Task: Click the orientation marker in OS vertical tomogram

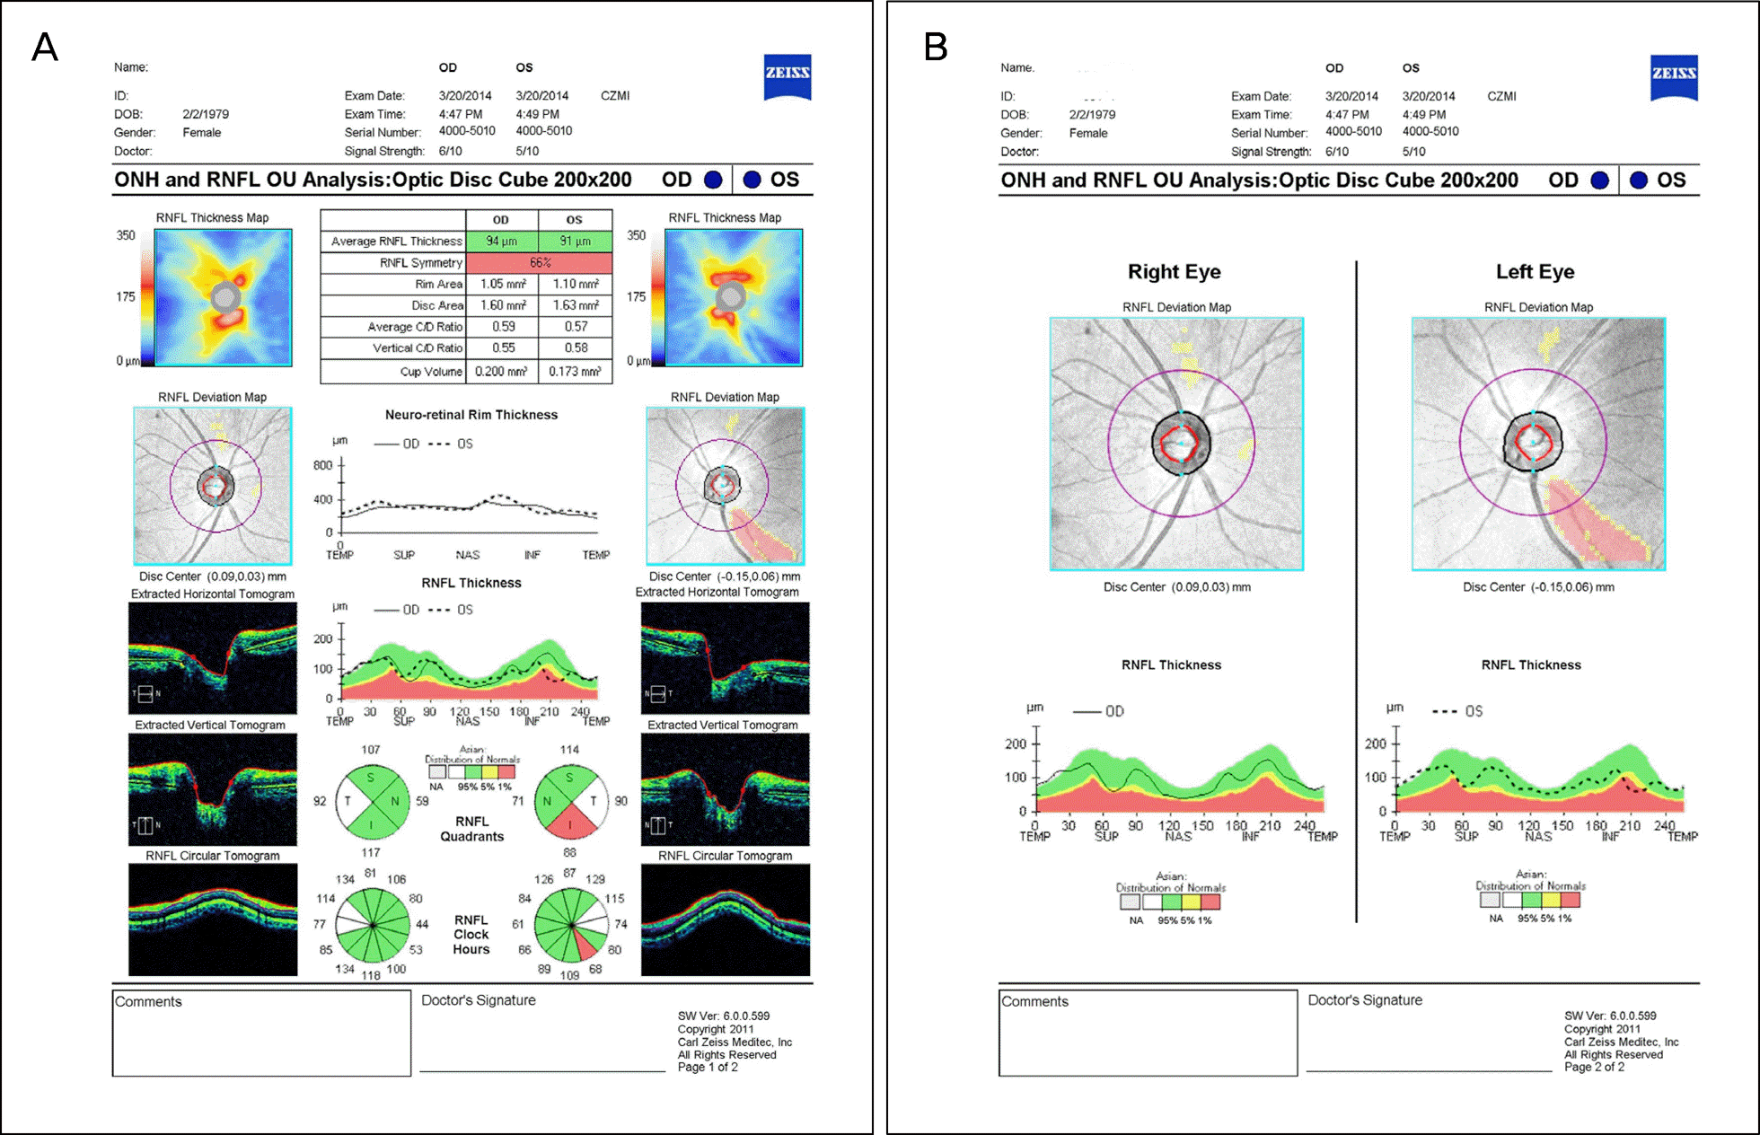Action: tap(659, 825)
